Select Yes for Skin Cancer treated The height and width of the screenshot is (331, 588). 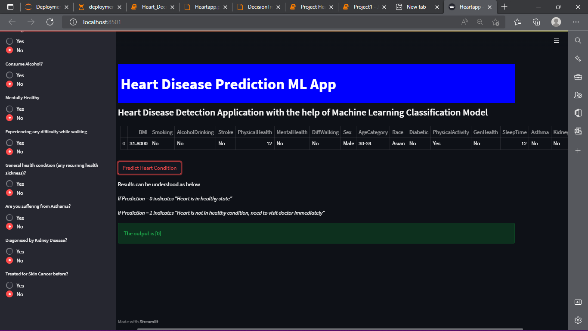click(9, 285)
